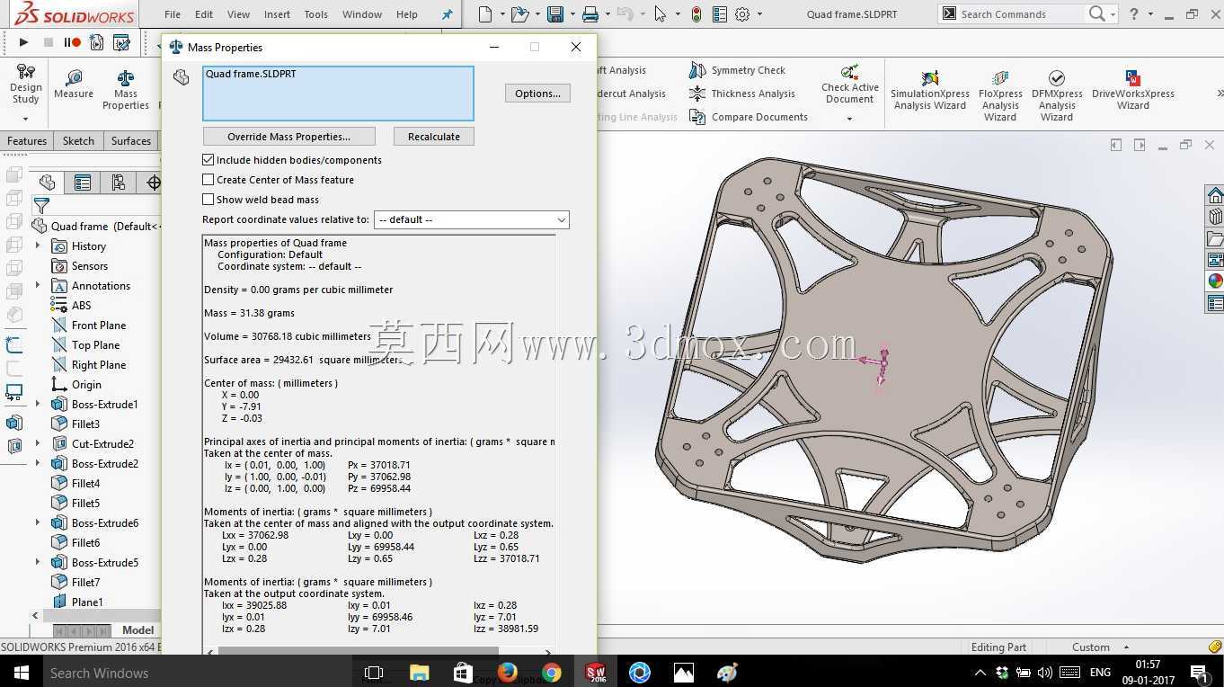The height and width of the screenshot is (687, 1224).
Task: Expand the Boss-Extrude1 feature
Action: (38, 405)
